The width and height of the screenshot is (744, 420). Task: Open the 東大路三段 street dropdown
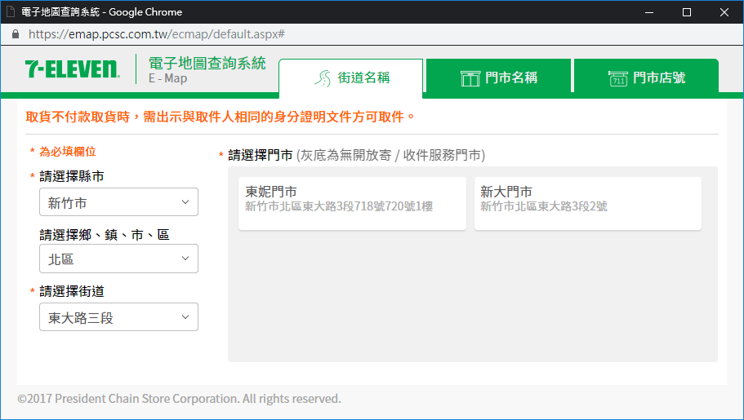(x=118, y=317)
